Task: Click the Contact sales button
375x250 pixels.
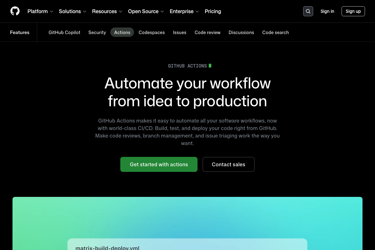Action: [228, 164]
